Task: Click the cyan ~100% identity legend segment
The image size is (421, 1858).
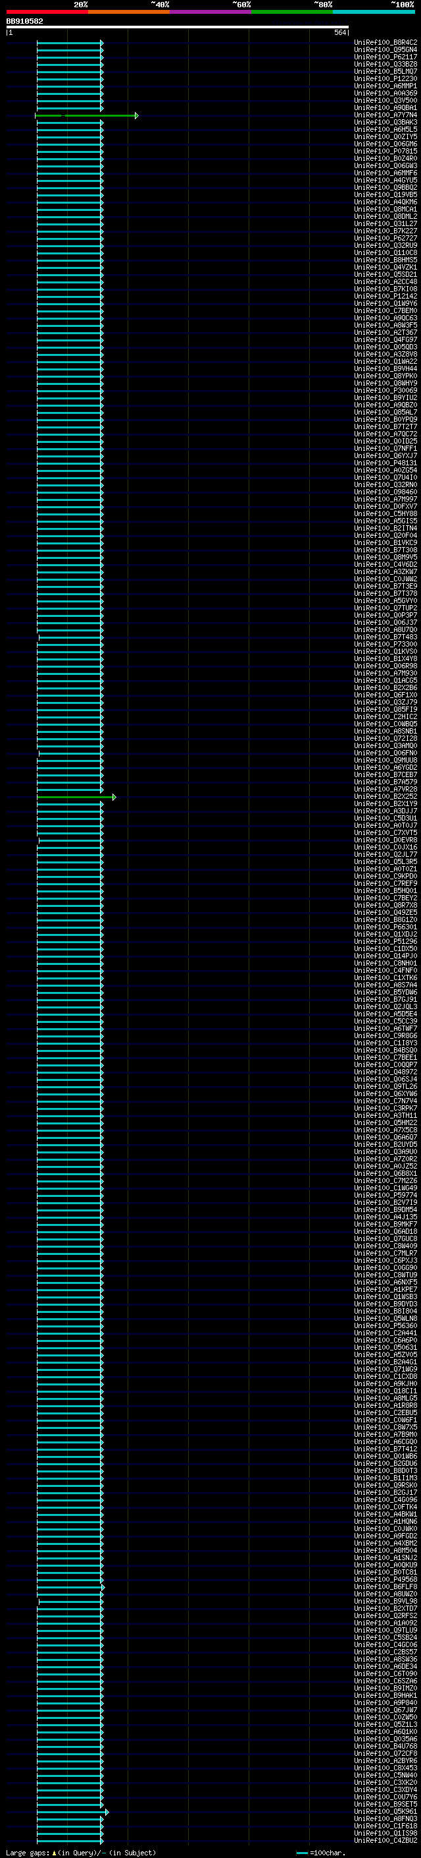Action: (x=374, y=12)
